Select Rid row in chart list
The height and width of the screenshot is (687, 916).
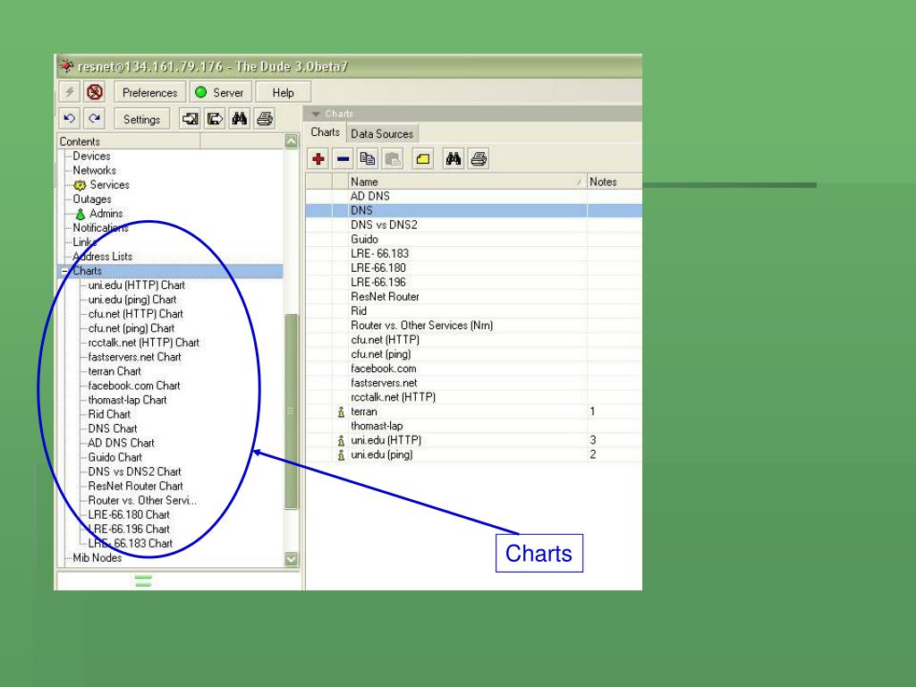coord(474,311)
